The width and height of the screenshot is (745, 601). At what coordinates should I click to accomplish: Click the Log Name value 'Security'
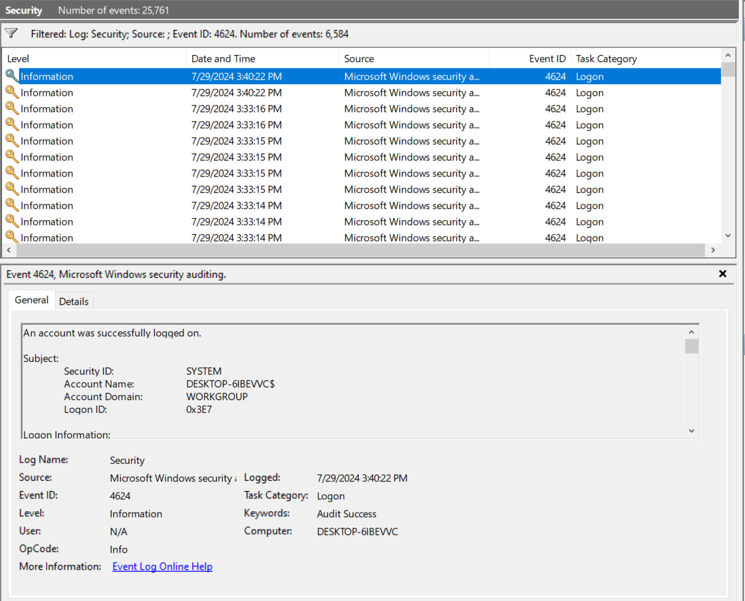(127, 460)
